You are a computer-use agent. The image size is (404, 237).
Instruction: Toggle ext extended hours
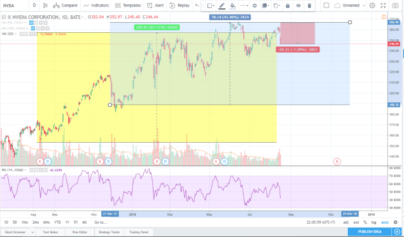point(356,222)
